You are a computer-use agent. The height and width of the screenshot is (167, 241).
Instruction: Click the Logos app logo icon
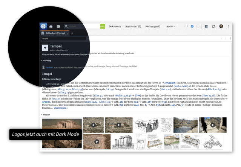click(43, 26)
